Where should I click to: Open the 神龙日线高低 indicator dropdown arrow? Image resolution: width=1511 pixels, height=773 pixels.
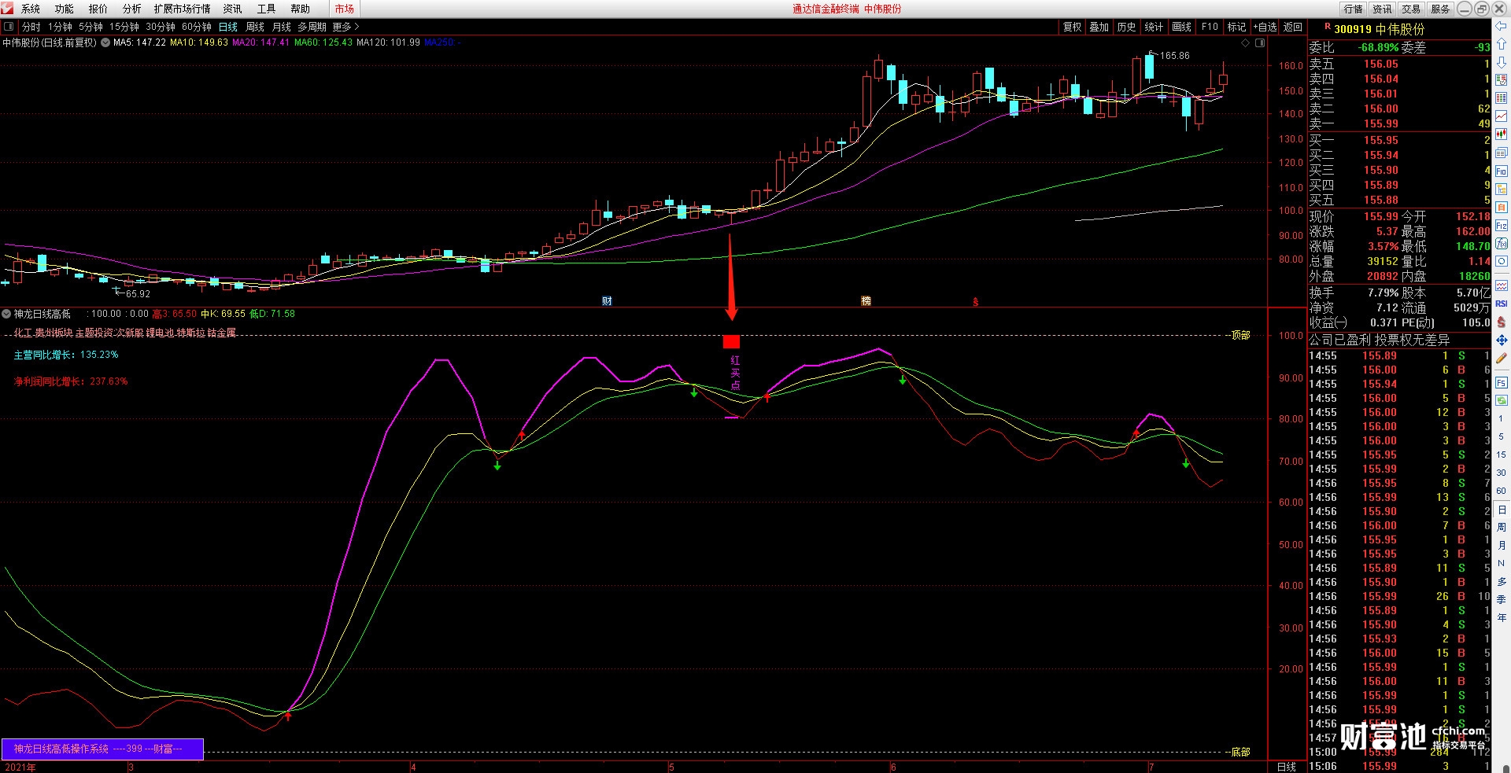pos(6,314)
